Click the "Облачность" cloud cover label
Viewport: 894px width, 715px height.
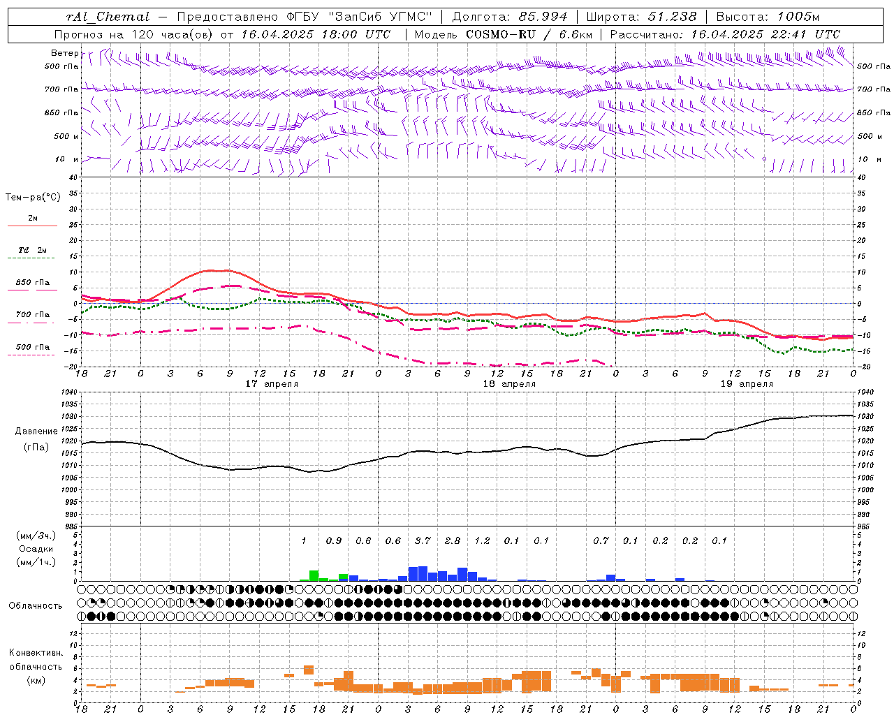point(36,606)
